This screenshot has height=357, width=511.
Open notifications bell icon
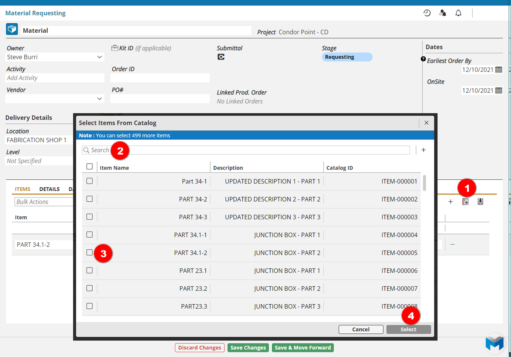click(458, 13)
